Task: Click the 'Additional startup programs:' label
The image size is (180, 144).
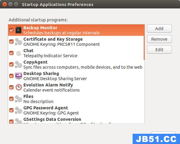Action: tap(38, 20)
